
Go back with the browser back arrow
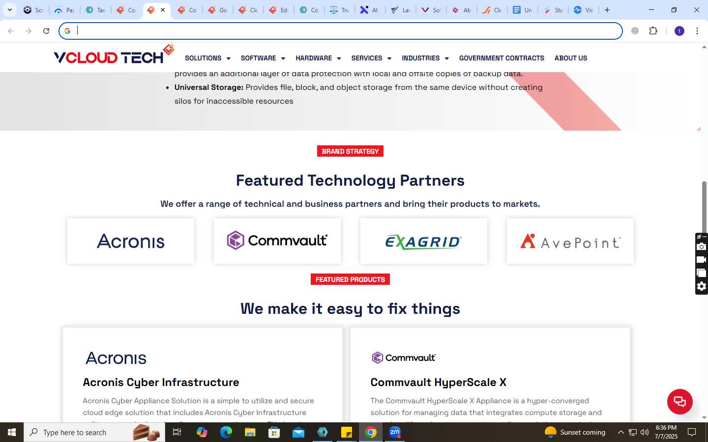(x=11, y=31)
